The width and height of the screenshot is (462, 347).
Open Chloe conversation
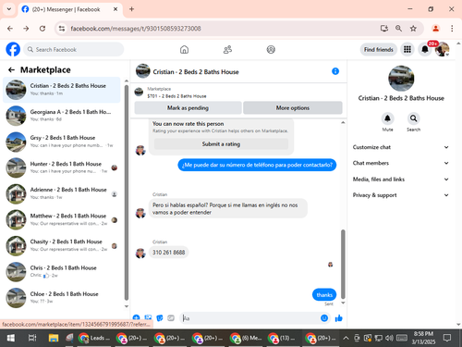pyautogui.click(x=62, y=297)
